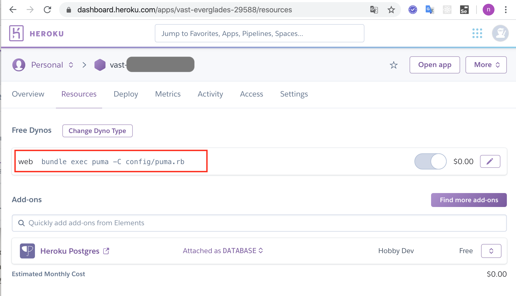516x296 pixels.
Task: Switch to the Overview tab
Action: [28, 94]
